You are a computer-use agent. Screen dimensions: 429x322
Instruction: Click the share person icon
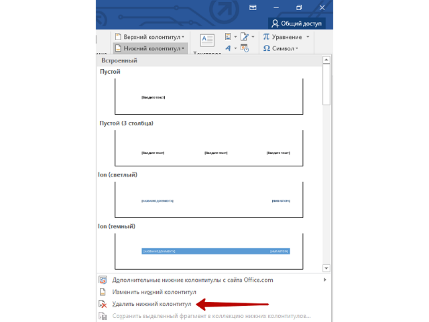275,23
